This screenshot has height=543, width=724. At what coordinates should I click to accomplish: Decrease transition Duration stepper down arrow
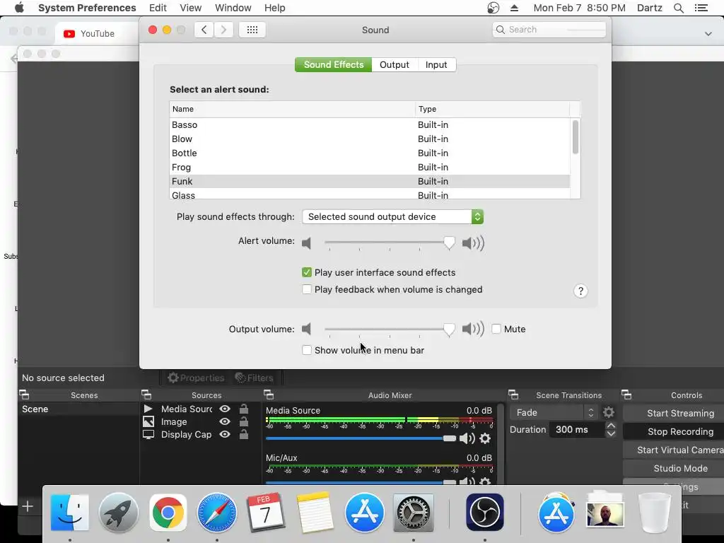(611, 433)
